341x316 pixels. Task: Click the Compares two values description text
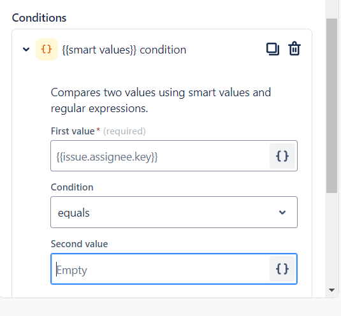(161, 100)
